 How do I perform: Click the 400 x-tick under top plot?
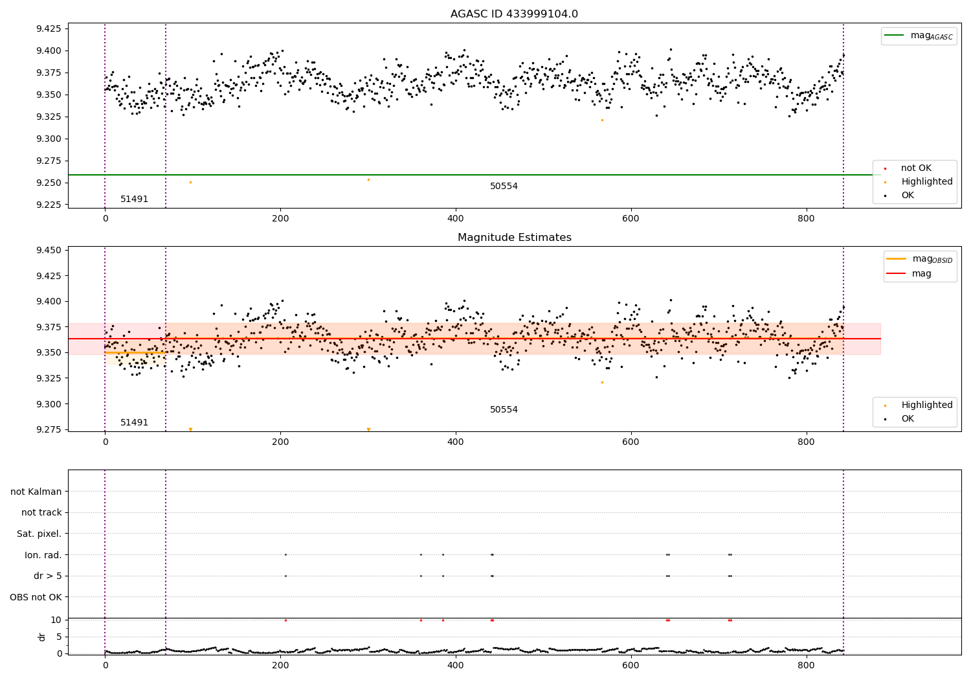click(x=456, y=219)
